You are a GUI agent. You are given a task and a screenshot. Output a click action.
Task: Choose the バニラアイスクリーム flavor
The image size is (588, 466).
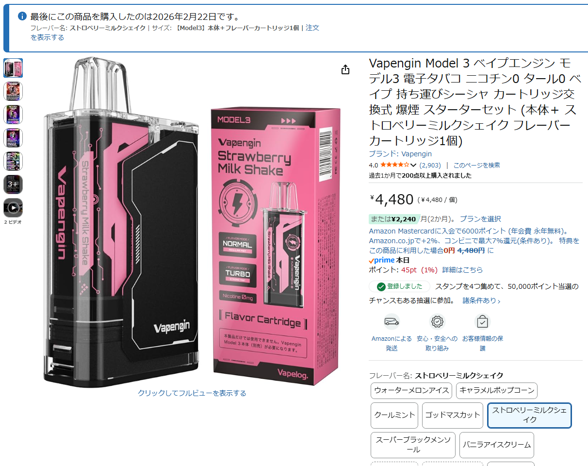(496, 445)
